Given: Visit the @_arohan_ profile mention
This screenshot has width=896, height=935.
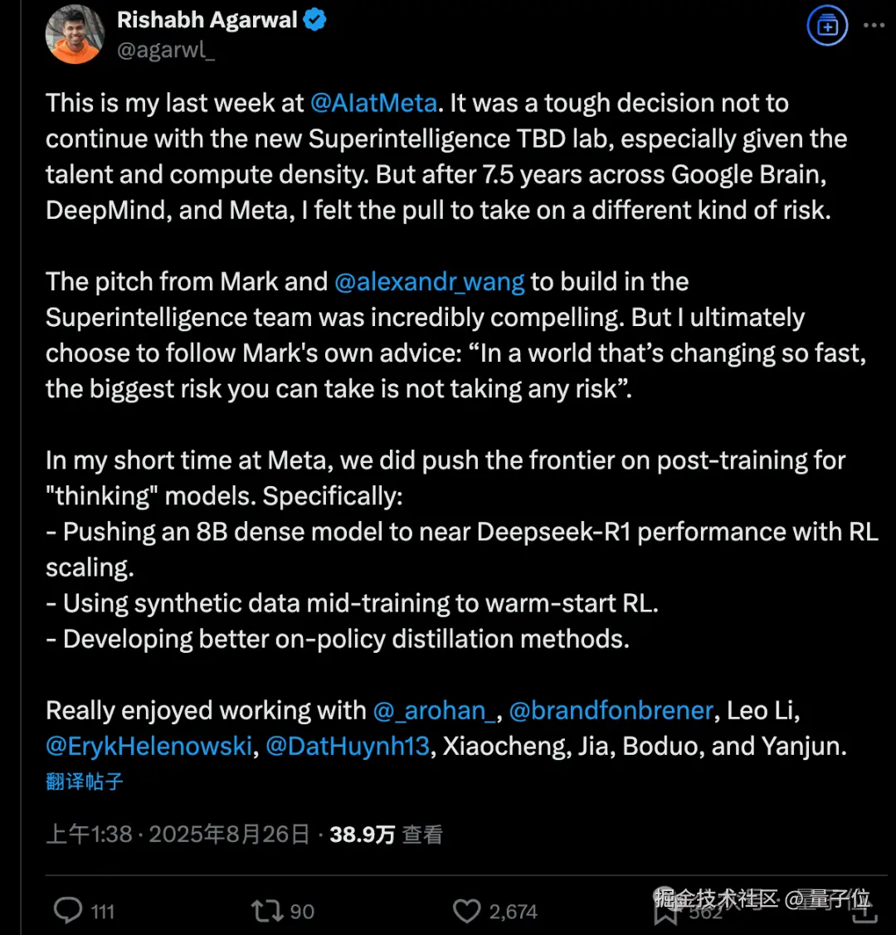Looking at the screenshot, I should (x=434, y=710).
